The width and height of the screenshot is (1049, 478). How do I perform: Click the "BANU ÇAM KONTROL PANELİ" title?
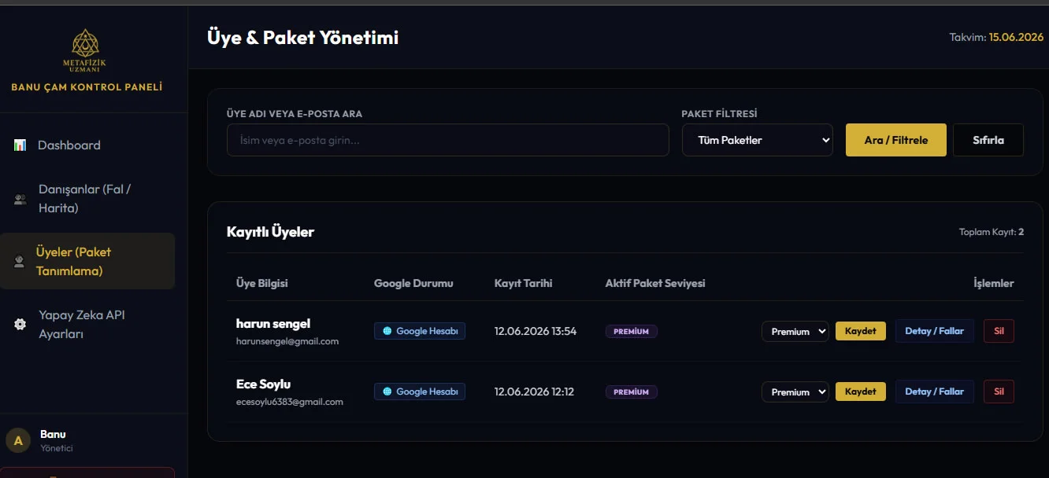(x=87, y=87)
